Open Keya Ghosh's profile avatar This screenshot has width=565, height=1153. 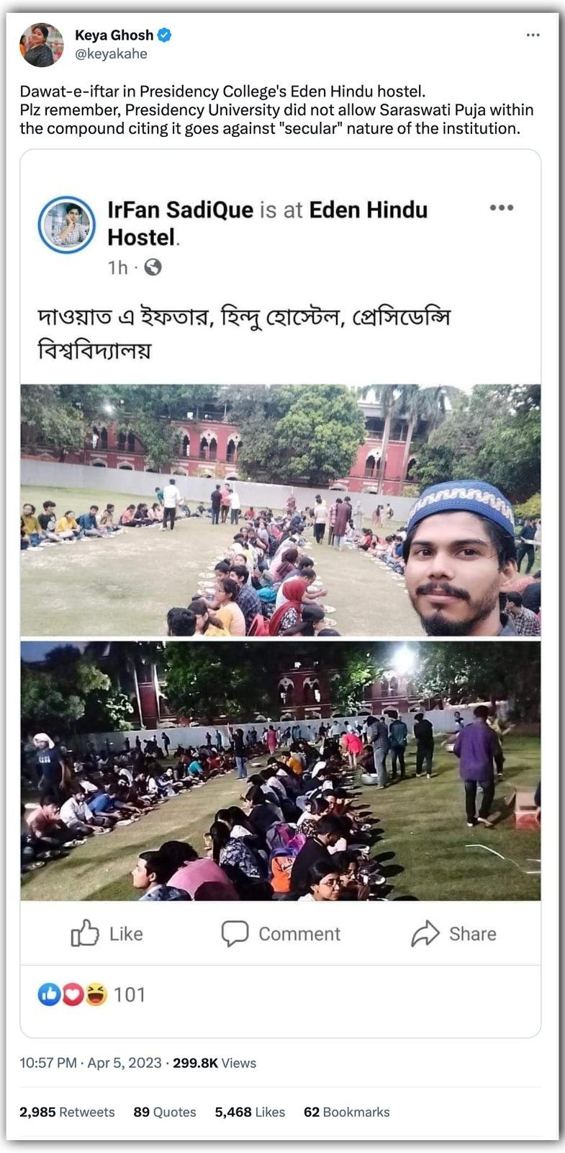pos(42,45)
